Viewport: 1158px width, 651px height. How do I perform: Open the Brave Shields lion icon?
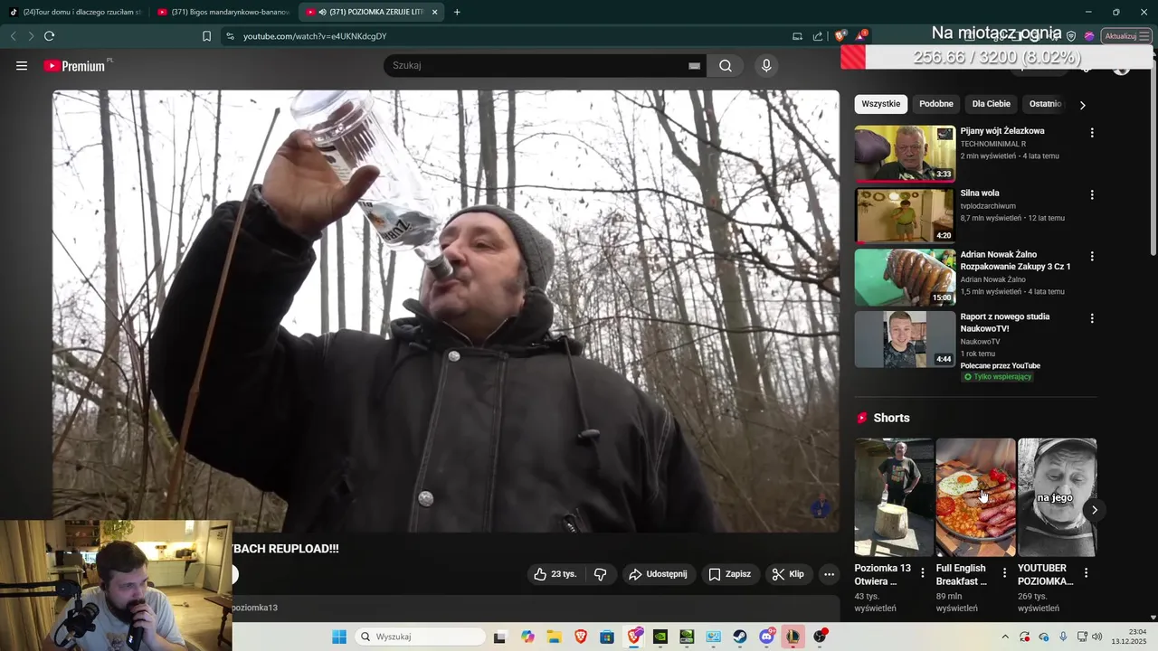(x=840, y=36)
